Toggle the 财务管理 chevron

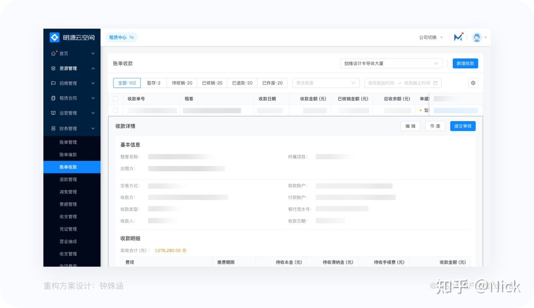point(93,128)
